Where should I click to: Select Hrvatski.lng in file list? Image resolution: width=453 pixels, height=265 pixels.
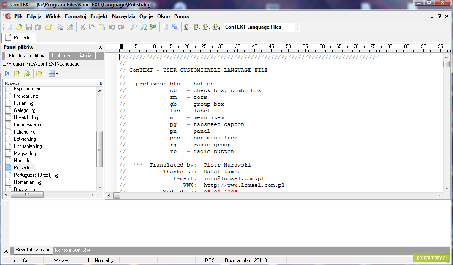(x=26, y=117)
